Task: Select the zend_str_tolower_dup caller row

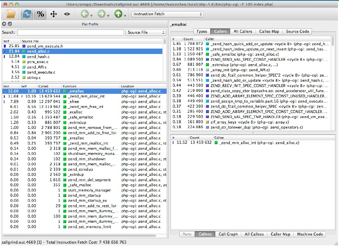Action: pyautogui.click(x=251, y=127)
